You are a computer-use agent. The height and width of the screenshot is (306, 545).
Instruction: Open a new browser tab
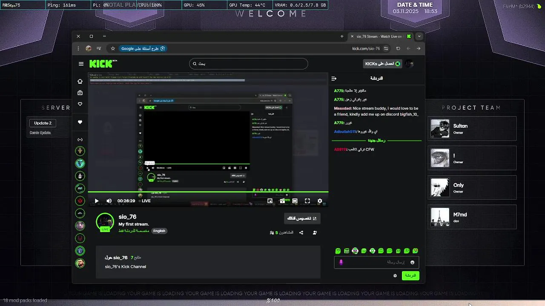[x=342, y=37]
